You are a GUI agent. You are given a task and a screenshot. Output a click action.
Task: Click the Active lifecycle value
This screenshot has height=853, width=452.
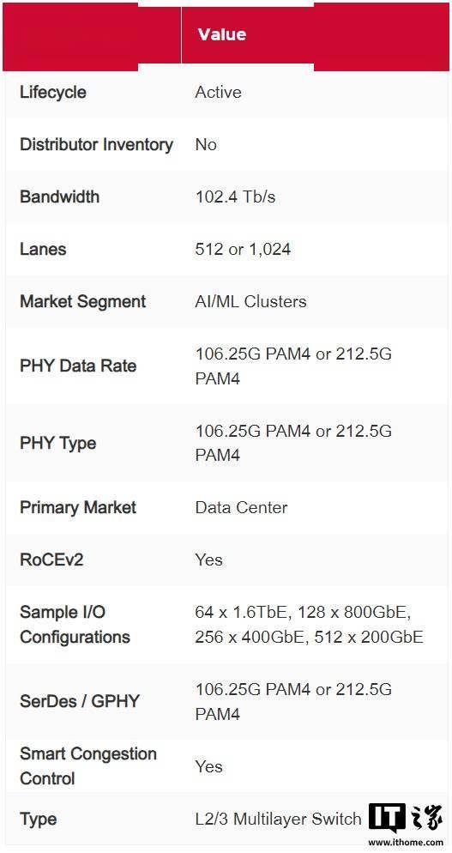click(218, 92)
